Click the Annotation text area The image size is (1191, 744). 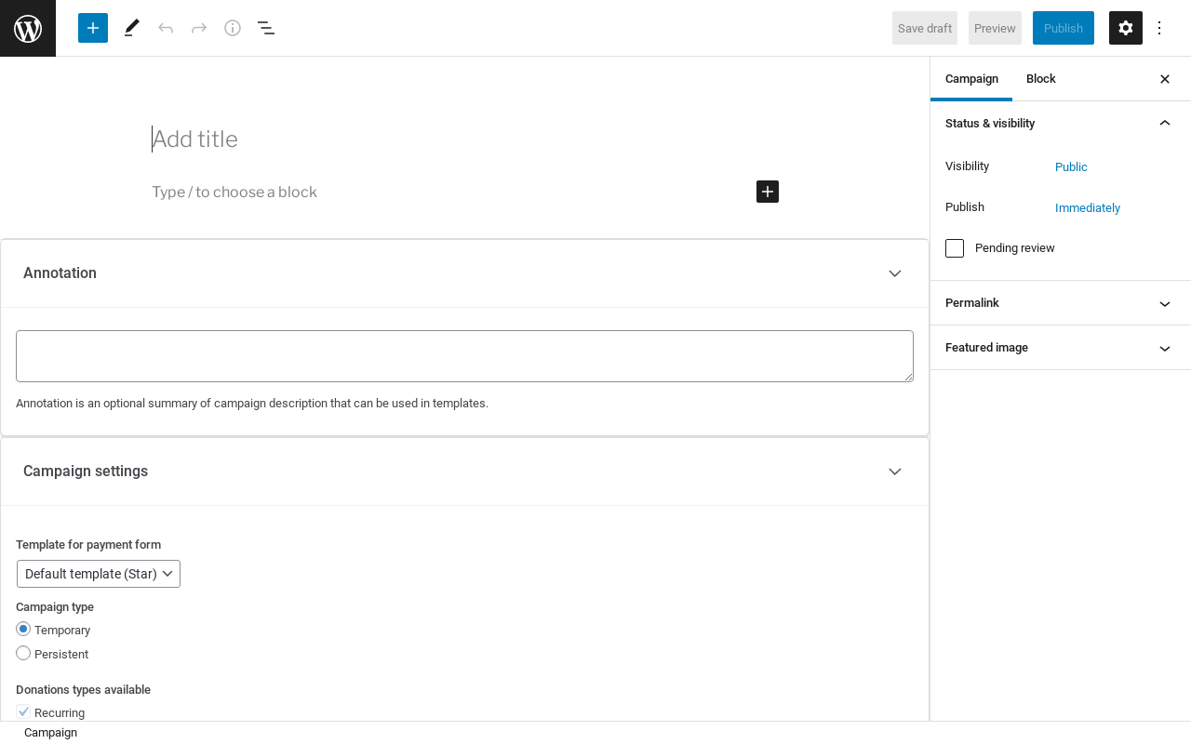pos(464,356)
